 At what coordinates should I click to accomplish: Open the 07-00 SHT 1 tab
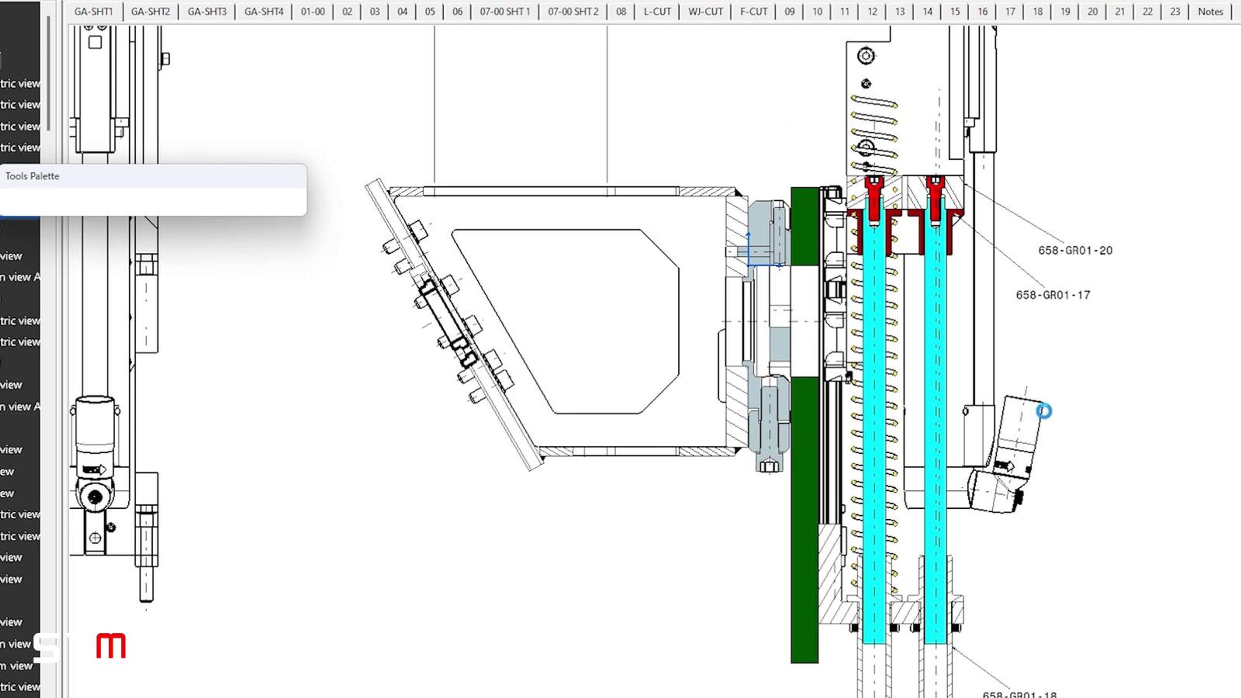pos(504,12)
